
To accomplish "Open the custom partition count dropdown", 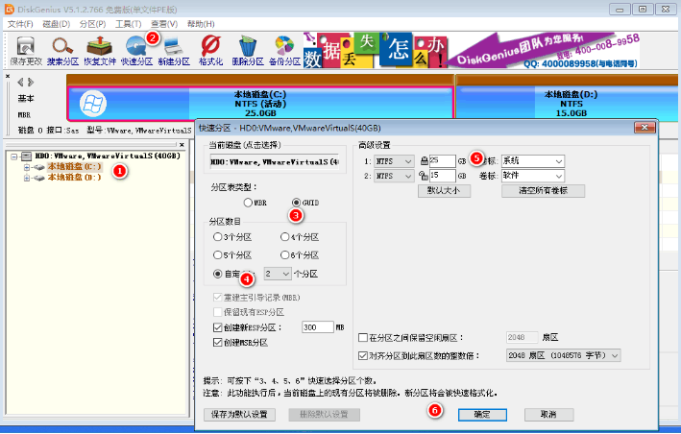I will click(278, 274).
